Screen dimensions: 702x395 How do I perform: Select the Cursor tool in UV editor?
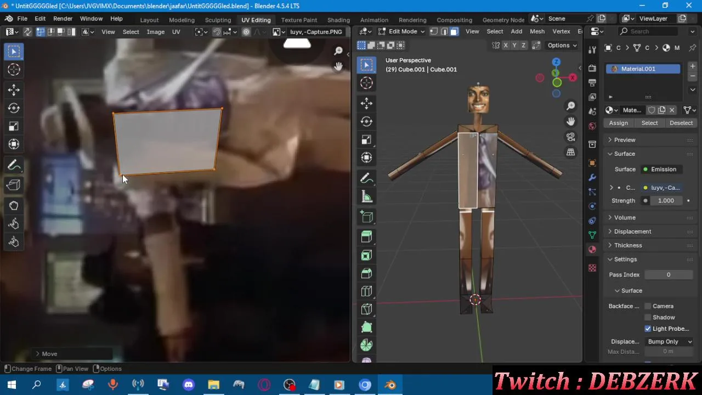tap(14, 70)
